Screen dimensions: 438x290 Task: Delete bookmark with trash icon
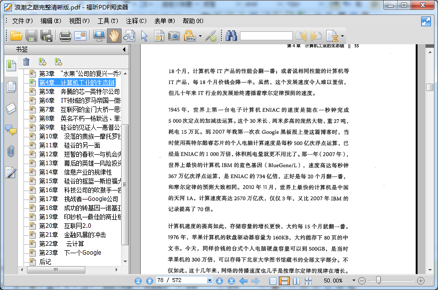pyautogui.click(x=26, y=62)
